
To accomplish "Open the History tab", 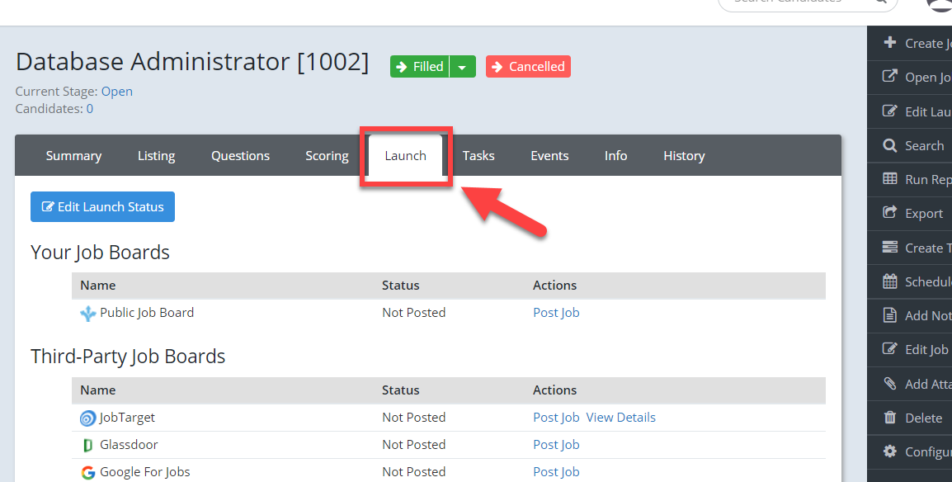I will click(x=684, y=155).
